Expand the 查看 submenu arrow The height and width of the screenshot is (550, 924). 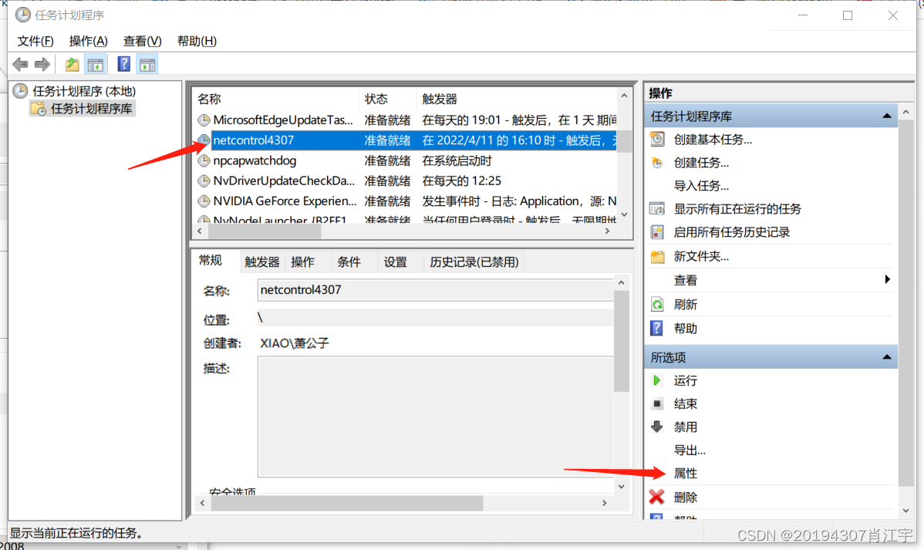(888, 279)
